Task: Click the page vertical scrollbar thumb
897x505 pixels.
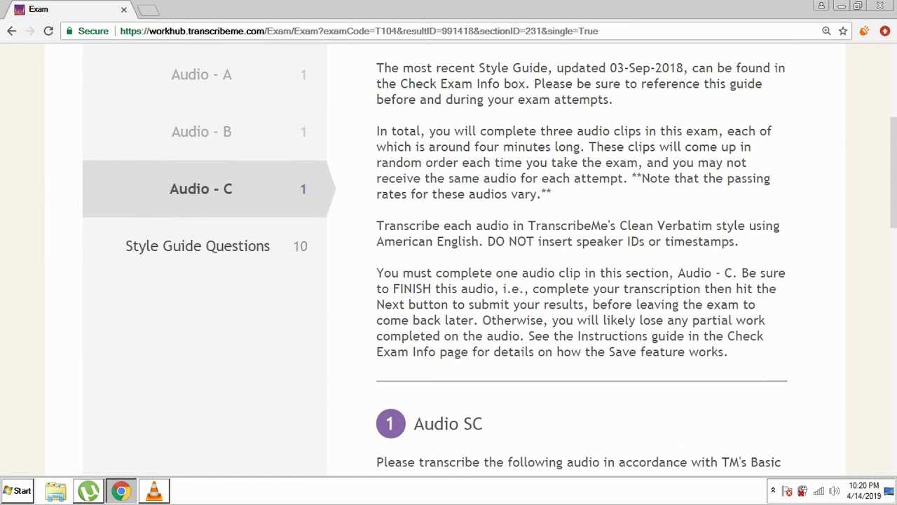Action: [892, 172]
